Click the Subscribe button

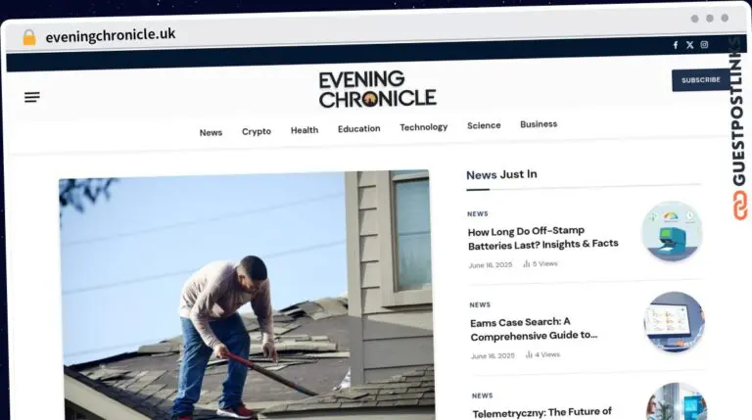(701, 80)
